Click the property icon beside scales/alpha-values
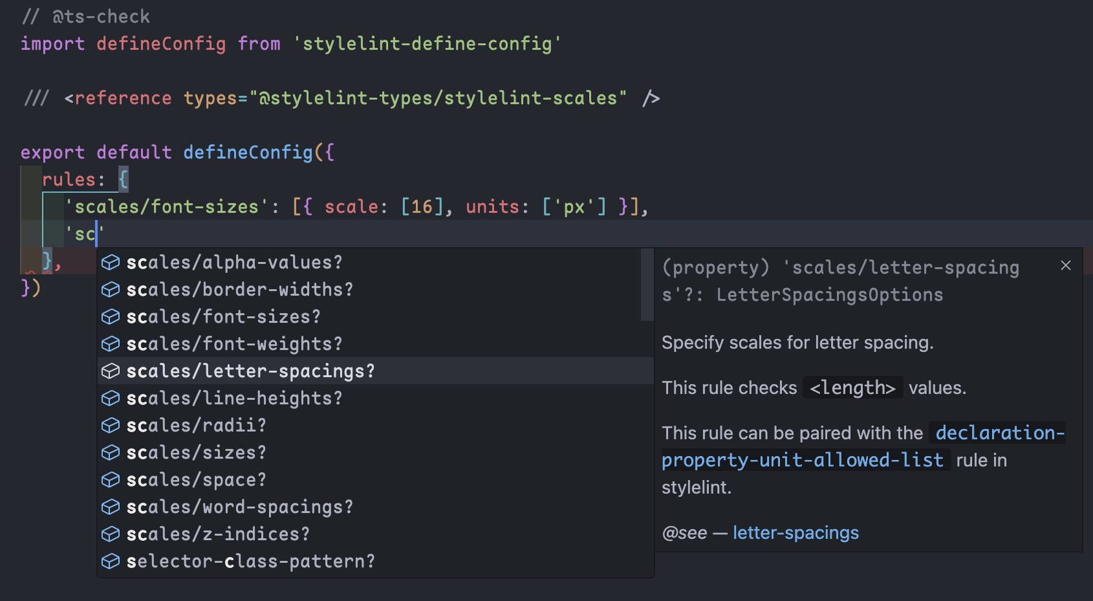 pos(111,262)
